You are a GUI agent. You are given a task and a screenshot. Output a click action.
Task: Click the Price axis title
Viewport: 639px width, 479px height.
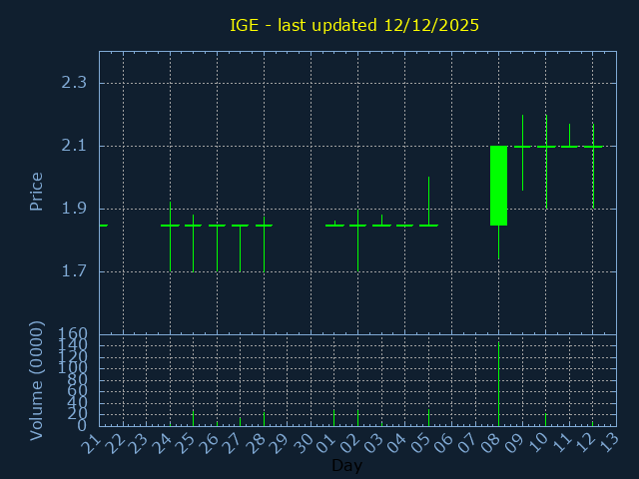[37, 191]
